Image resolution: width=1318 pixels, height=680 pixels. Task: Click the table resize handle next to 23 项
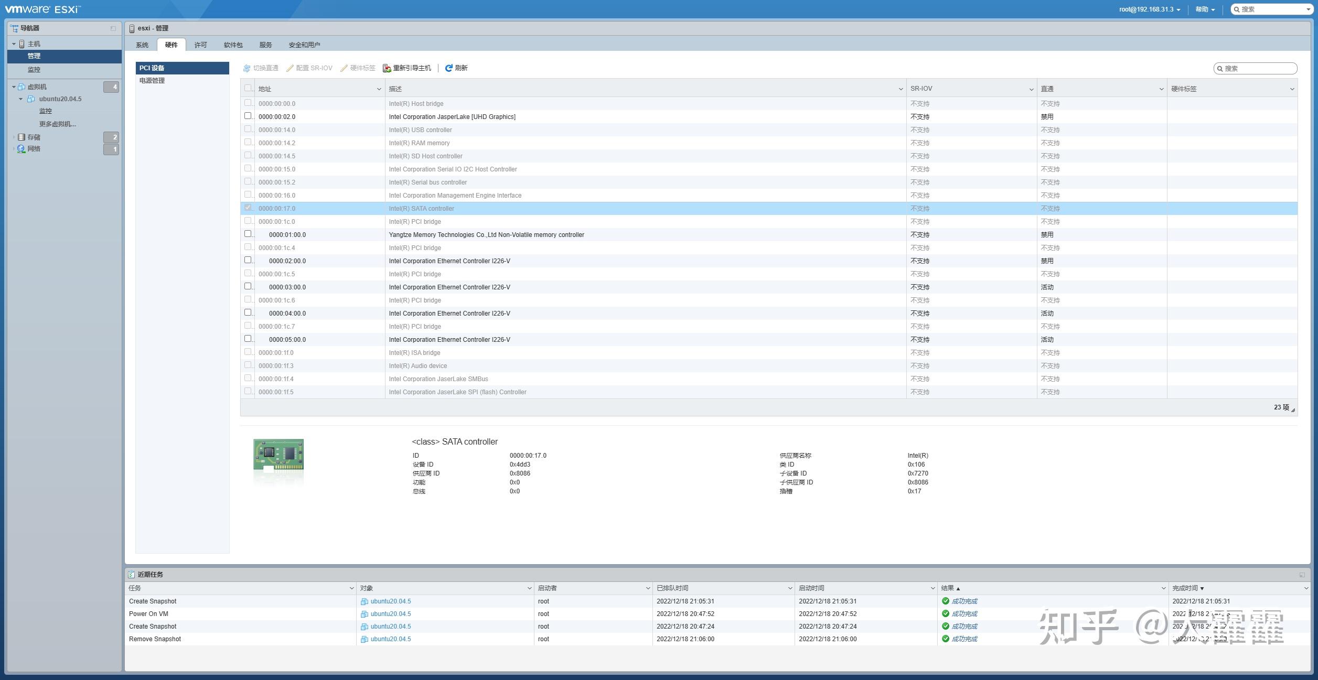click(x=1293, y=410)
